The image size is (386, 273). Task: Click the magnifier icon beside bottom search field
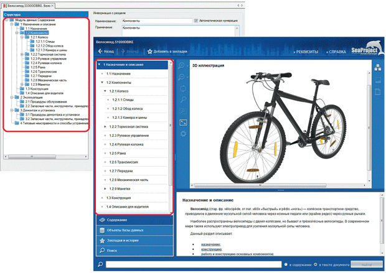pos(100,264)
